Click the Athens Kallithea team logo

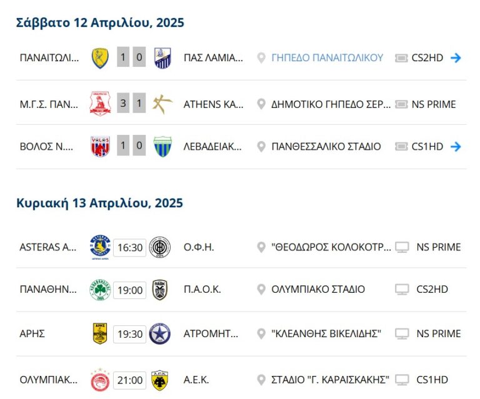pos(162,104)
